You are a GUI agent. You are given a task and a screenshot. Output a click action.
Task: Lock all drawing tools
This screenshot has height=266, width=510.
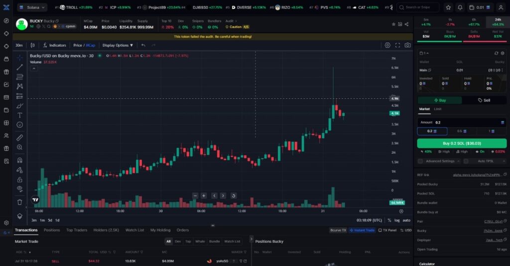pos(20,180)
